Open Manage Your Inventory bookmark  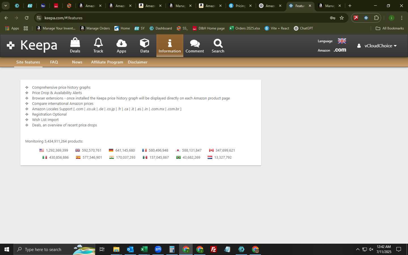point(56,28)
